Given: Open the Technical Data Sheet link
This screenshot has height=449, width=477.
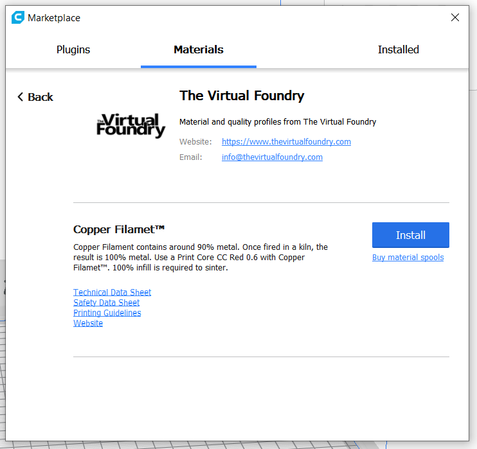Looking at the screenshot, I should (113, 292).
